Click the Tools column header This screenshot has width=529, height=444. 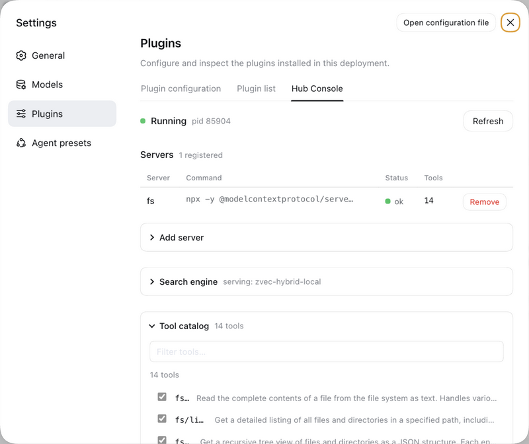pos(433,178)
